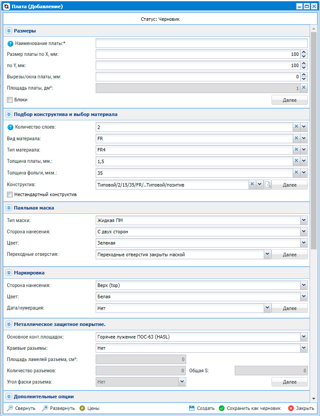The height and width of the screenshot is (416, 320).
Task: Open the Тип маски dropdown
Action: [304, 220]
